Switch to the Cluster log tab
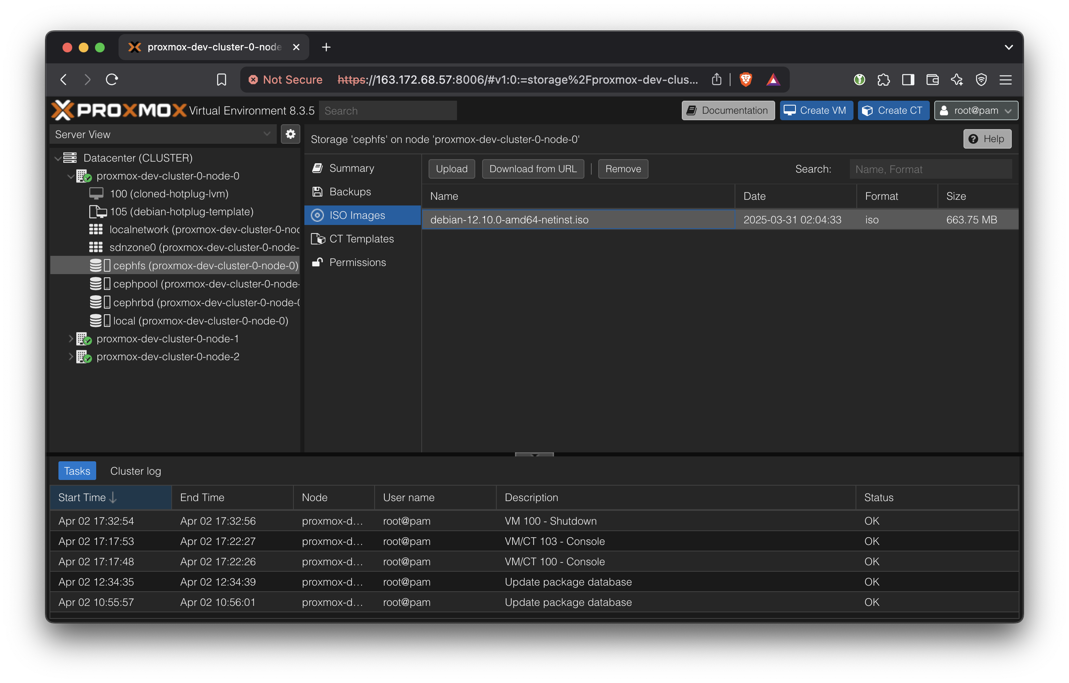This screenshot has width=1069, height=683. pos(136,471)
